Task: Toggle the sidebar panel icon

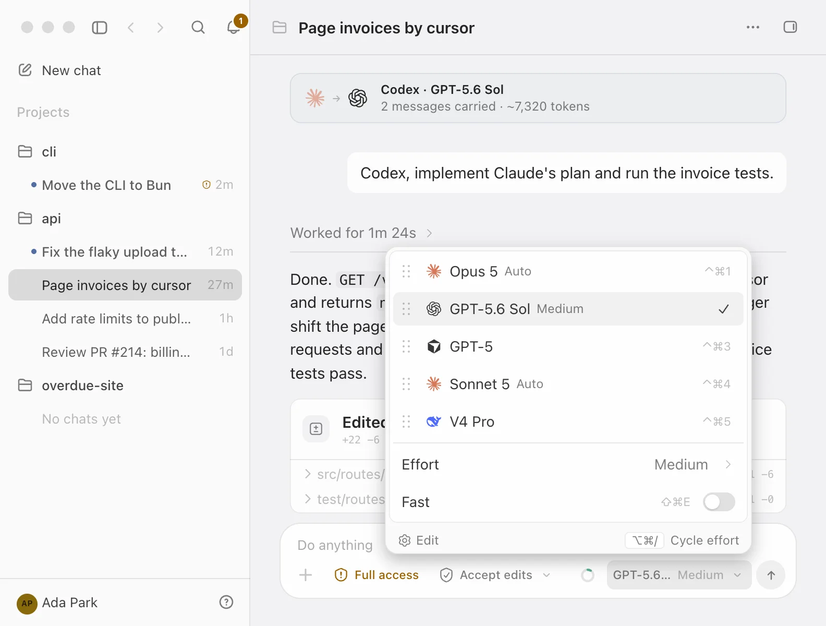Action: pos(99,27)
